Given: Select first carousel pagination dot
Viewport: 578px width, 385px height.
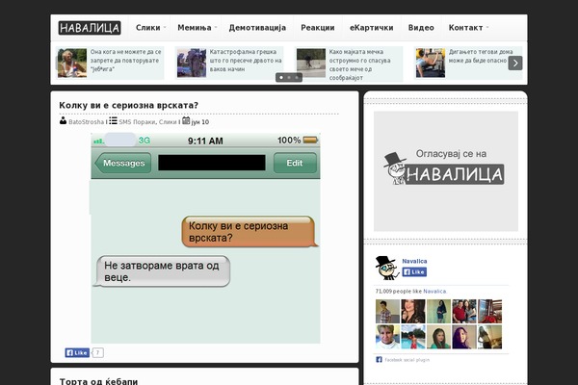Looking at the screenshot, I should coord(281,77).
